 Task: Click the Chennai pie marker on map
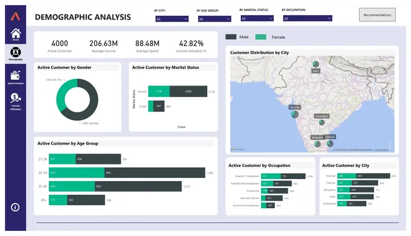330,144
